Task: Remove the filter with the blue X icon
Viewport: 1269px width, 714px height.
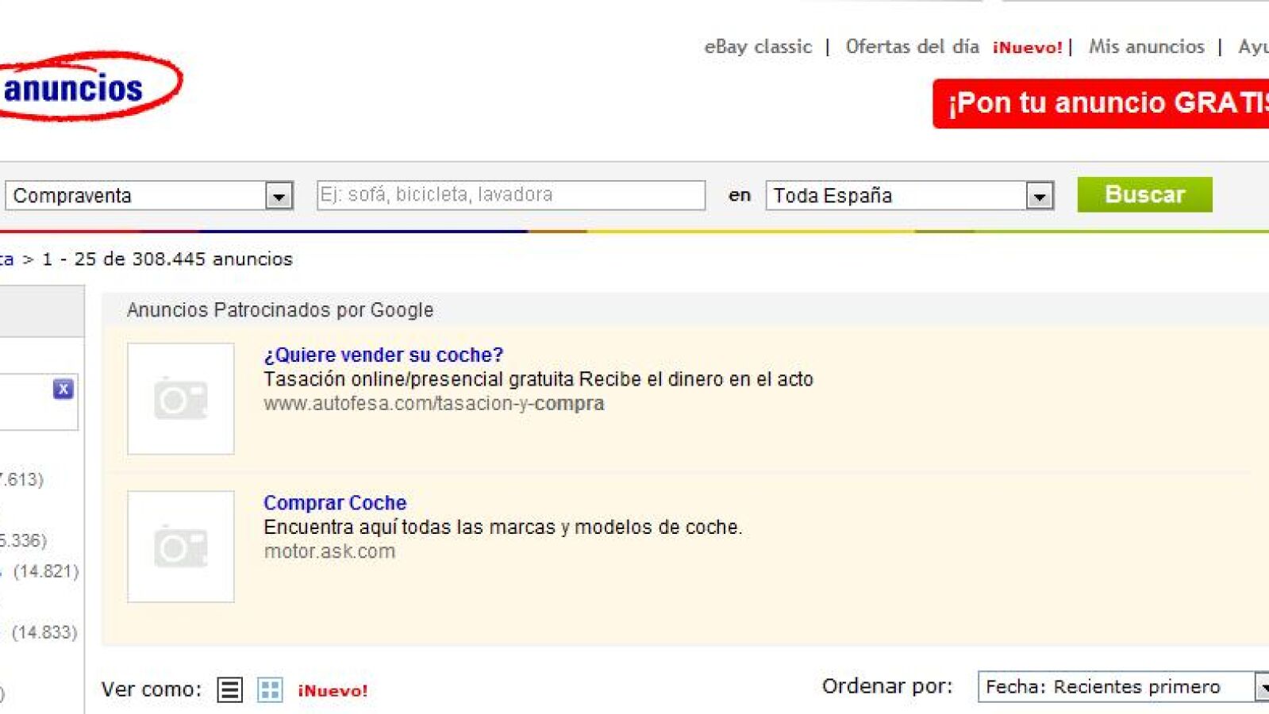Action: pyautogui.click(x=63, y=389)
